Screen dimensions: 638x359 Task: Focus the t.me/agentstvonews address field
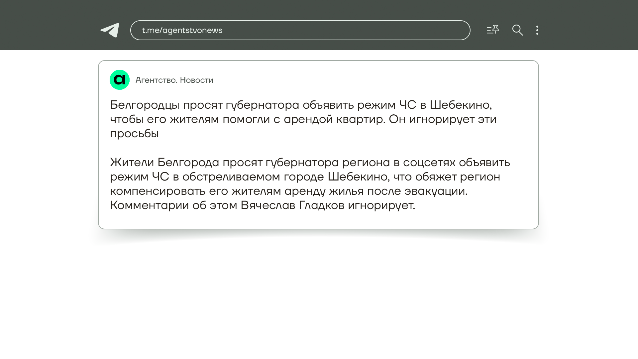300,30
